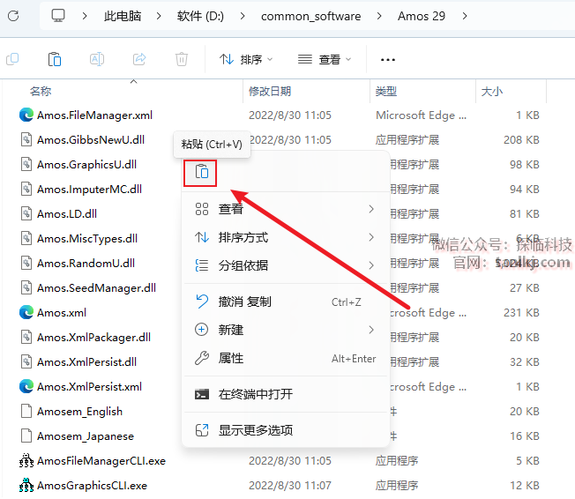Choose 显示更多选项 in context menu
This screenshot has height=499, width=575.
(x=286, y=430)
